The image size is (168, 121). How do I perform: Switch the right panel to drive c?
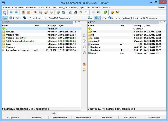(90, 18)
